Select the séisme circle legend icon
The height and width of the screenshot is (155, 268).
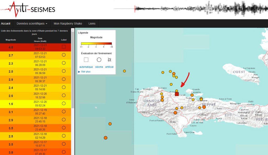(99, 60)
